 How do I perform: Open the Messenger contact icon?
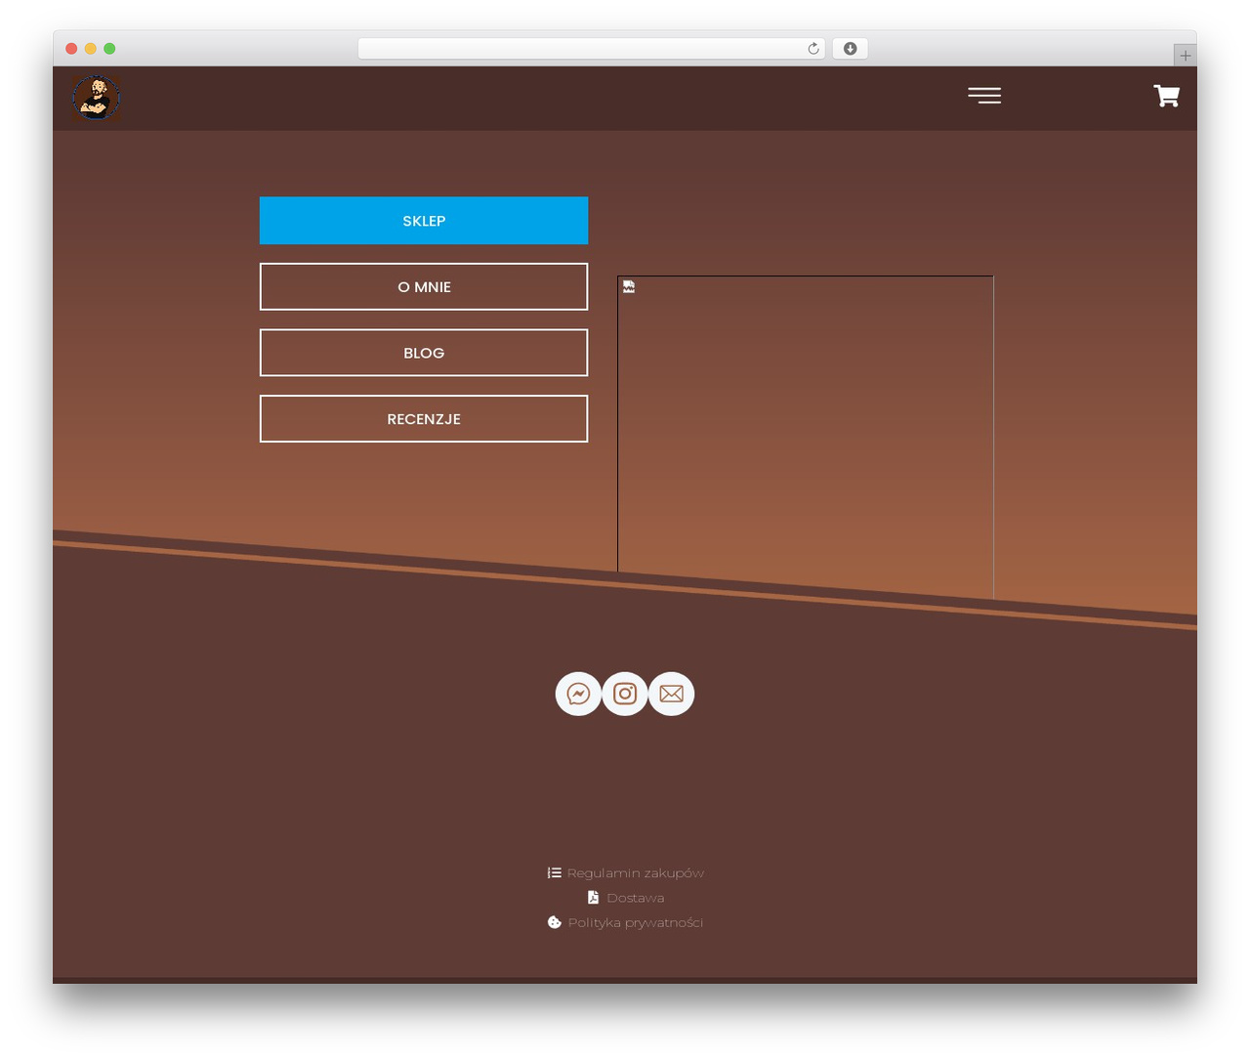click(578, 694)
